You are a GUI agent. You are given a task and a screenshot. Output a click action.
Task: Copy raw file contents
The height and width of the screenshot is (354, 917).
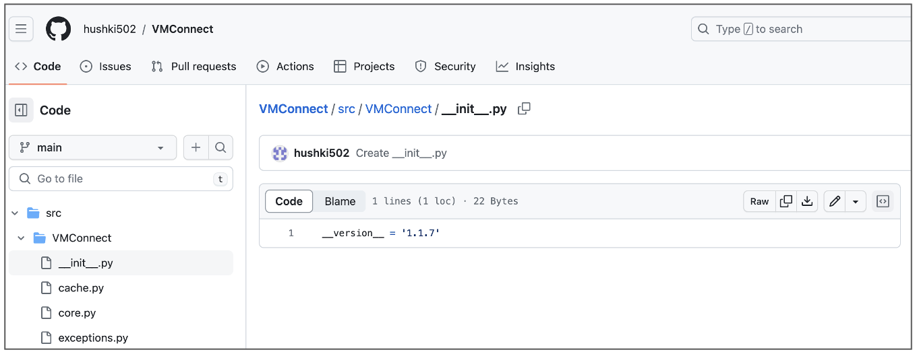[x=786, y=201]
